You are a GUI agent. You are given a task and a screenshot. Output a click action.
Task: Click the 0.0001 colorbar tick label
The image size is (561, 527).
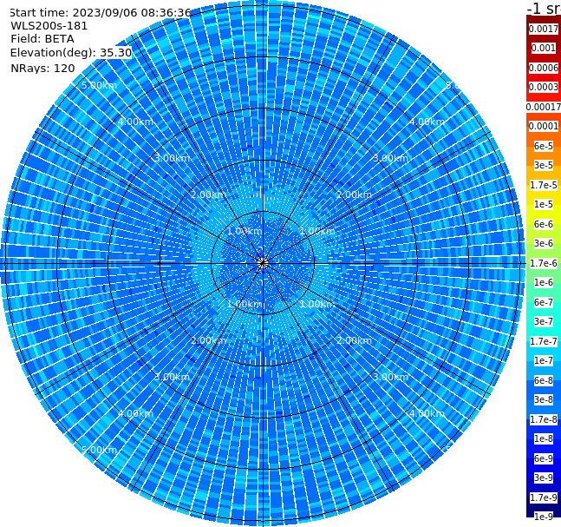544,126
